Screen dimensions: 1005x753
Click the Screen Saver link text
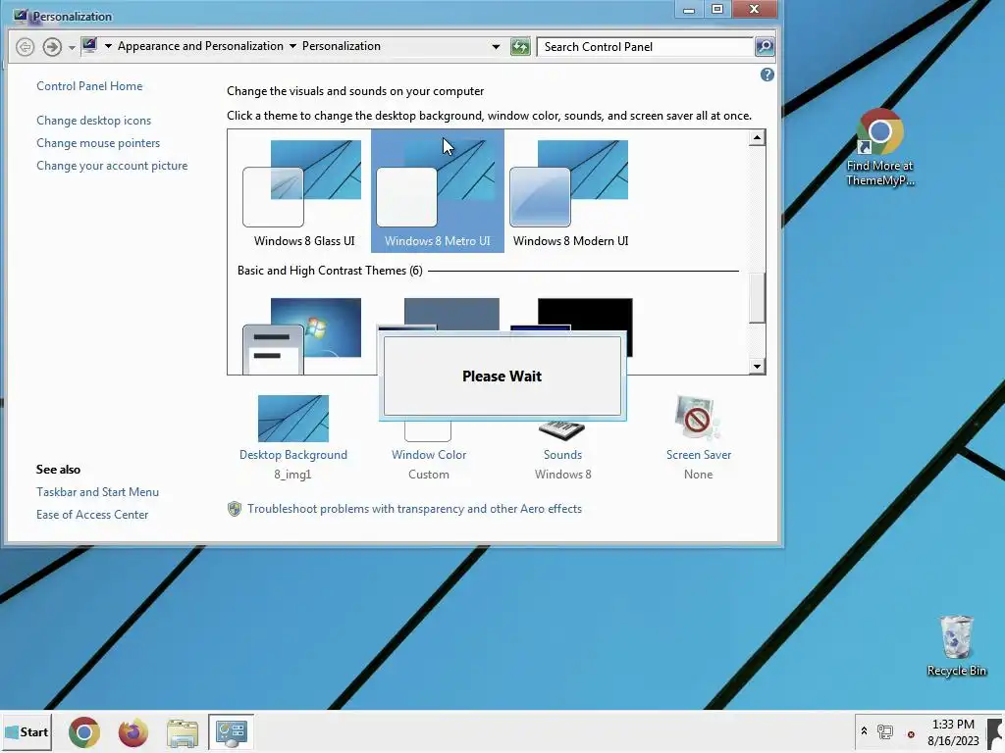tap(699, 455)
